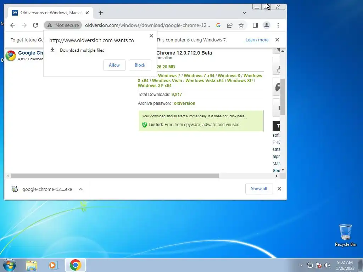363x272 pixels.
Task: Click the Windows XP x64 link
Action: click(x=155, y=86)
